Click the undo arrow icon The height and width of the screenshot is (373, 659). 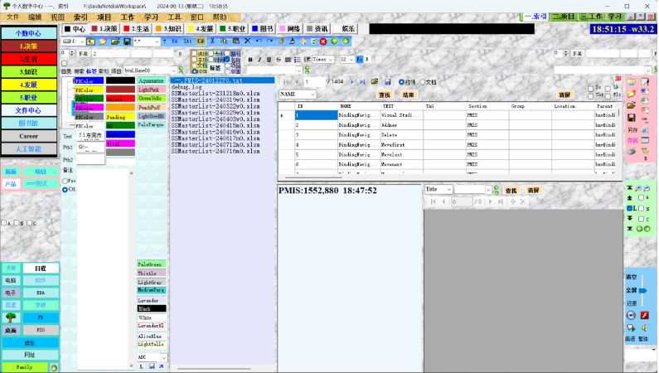[259, 41]
